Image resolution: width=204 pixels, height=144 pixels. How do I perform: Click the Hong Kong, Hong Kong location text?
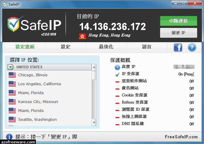[x=109, y=35]
